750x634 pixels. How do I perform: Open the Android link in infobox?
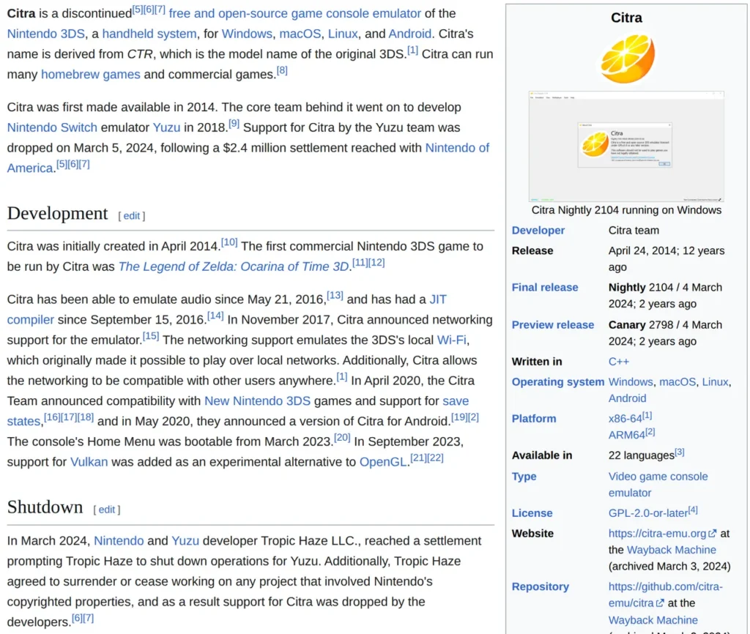click(627, 398)
